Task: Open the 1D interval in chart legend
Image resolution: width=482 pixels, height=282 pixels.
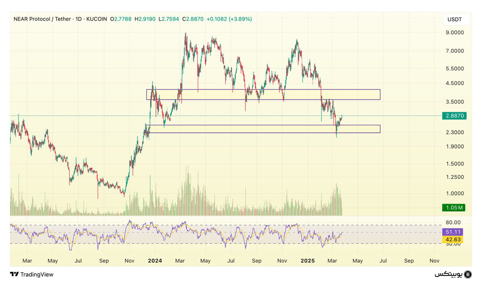Action: coord(79,19)
